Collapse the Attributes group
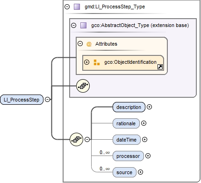The height and width of the screenshot is (183, 201). (80, 44)
